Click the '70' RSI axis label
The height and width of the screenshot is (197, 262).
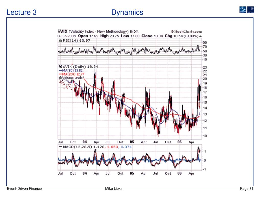click(x=205, y=47)
